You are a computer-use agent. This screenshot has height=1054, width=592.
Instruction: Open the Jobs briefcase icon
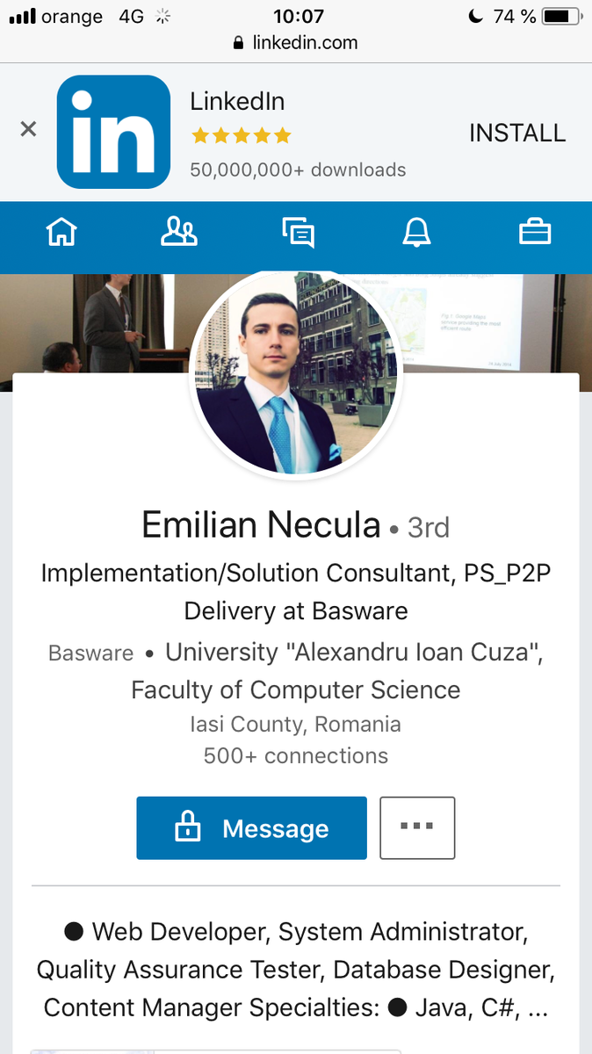(x=534, y=233)
